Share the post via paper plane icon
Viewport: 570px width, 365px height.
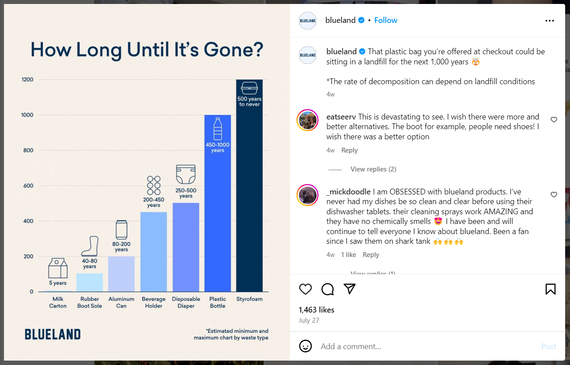point(350,289)
